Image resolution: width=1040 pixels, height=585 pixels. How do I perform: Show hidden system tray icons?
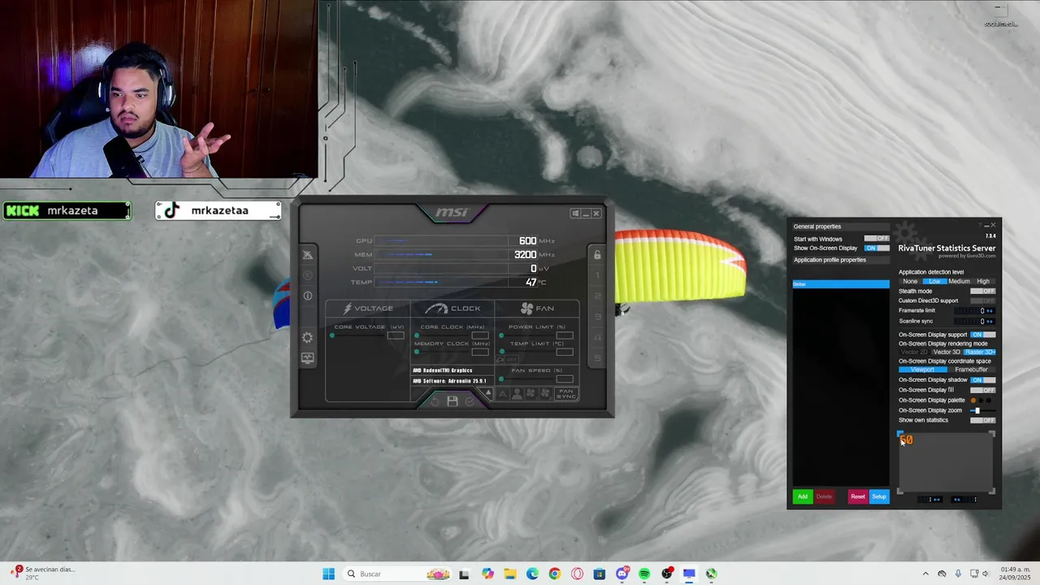[925, 574]
